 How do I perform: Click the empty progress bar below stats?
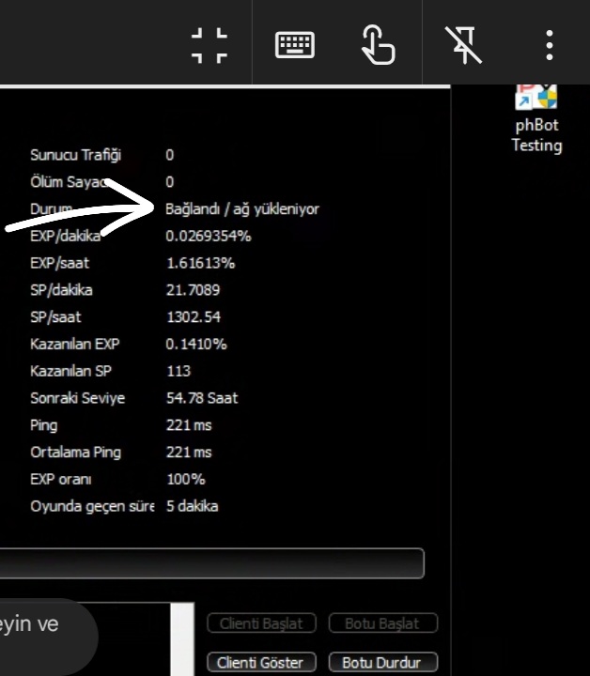211,563
